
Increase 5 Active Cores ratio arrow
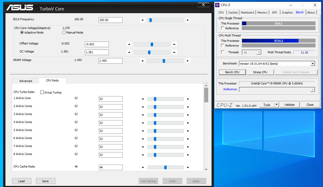coord(188,131)
